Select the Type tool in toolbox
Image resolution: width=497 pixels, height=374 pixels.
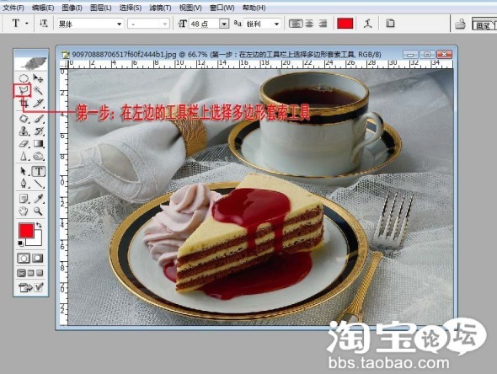(x=39, y=172)
